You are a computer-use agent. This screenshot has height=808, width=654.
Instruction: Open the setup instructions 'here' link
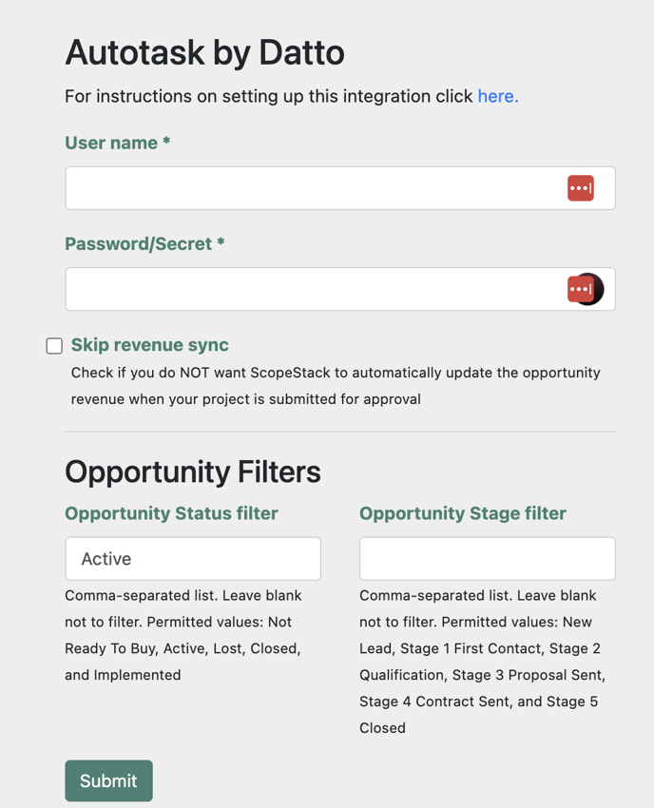coord(497,96)
